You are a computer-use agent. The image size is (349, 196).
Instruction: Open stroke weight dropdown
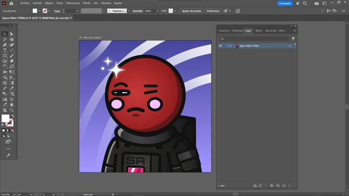77,11
